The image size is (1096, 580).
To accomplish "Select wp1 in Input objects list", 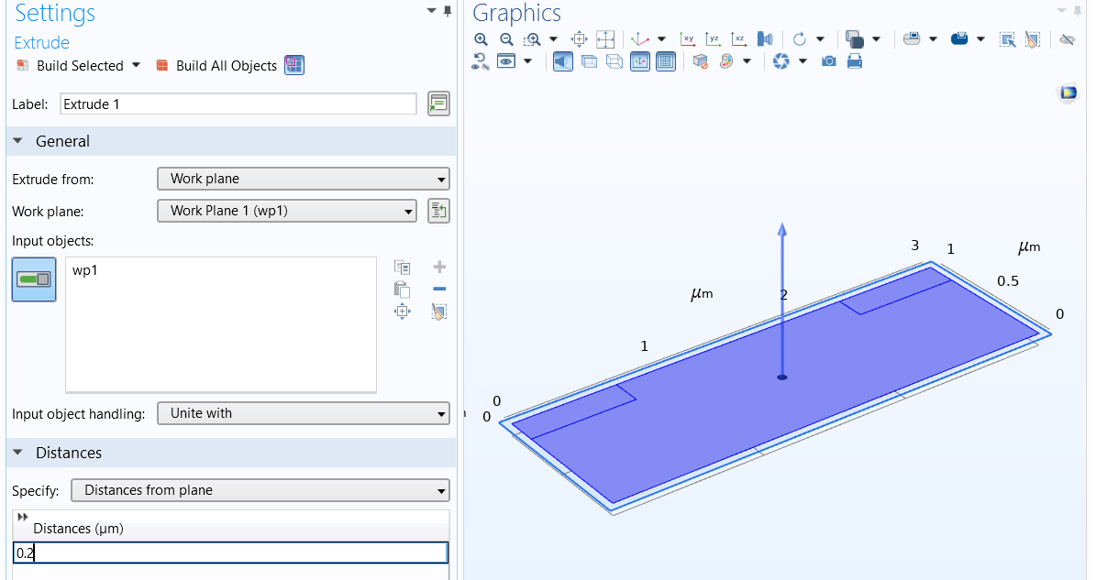I will pos(85,270).
